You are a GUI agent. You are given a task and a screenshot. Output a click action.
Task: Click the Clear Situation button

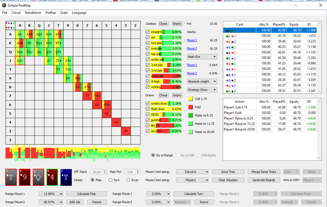click(228, 180)
